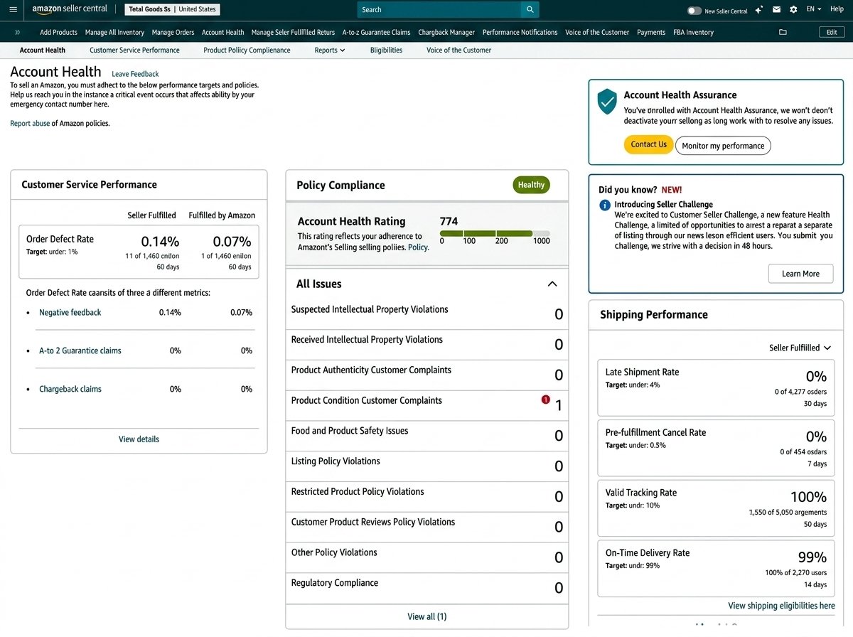Click the red alert badge on Product Condition
The height and width of the screenshot is (637, 853).
click(546, 400)
